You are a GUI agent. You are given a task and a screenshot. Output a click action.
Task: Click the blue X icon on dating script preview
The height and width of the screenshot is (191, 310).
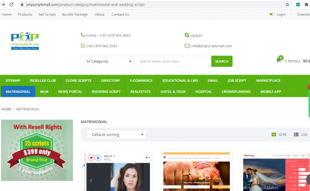pos(98,158)
